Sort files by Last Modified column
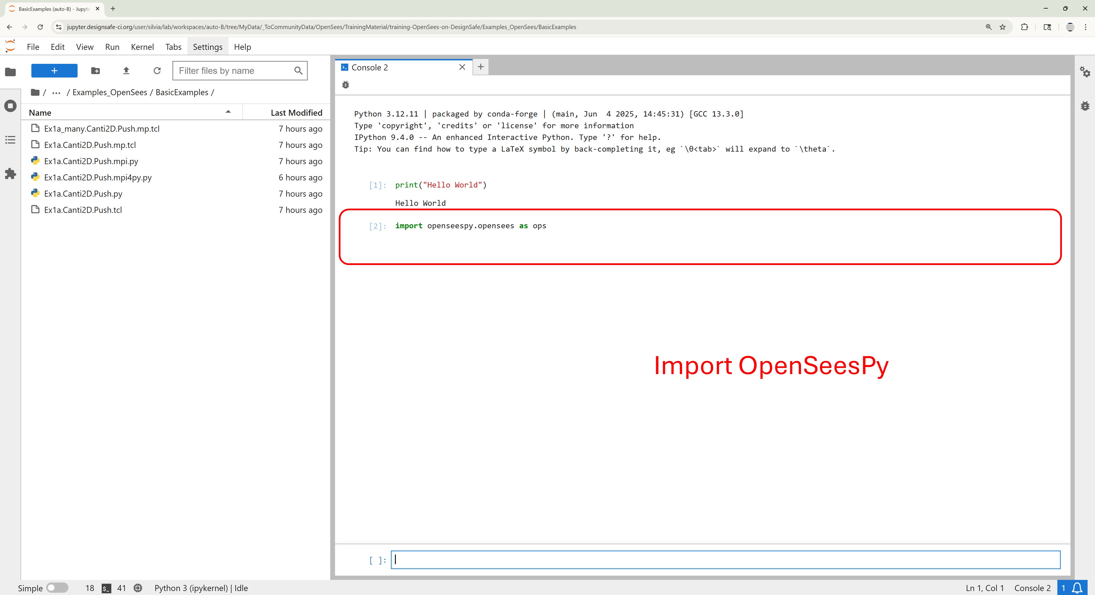 point(296,113)
